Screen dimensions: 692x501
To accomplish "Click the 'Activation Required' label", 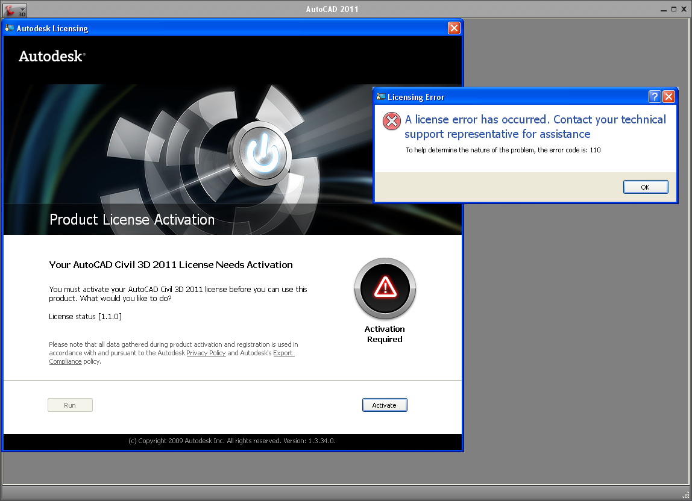I will (385, 334).
